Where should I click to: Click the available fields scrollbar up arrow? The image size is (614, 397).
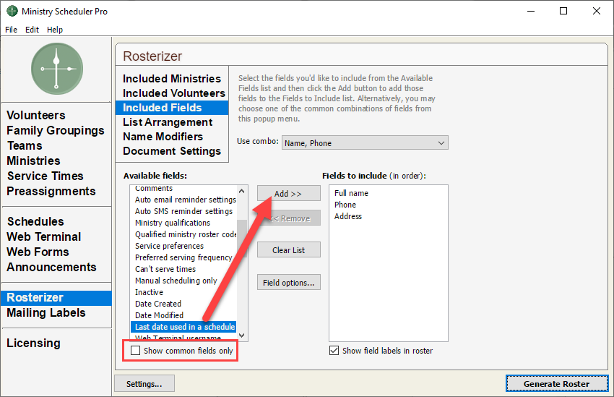coord(241,191)
